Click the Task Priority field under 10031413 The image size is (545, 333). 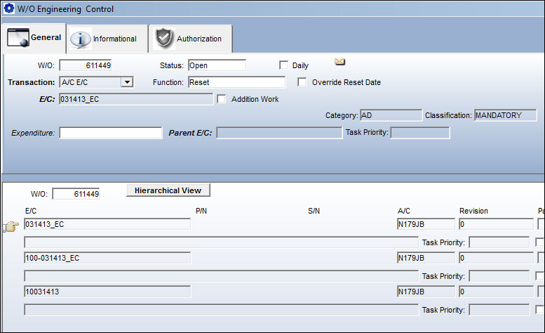pyautogui.click(x=499, y=310)
